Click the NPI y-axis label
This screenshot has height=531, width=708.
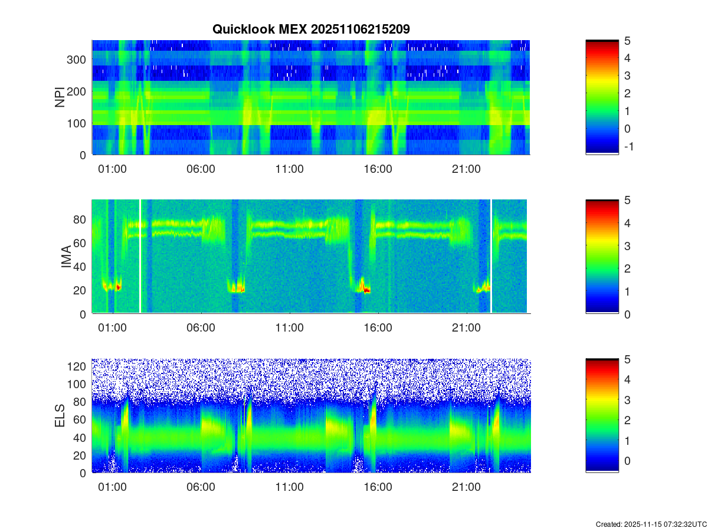coord(60,97)
